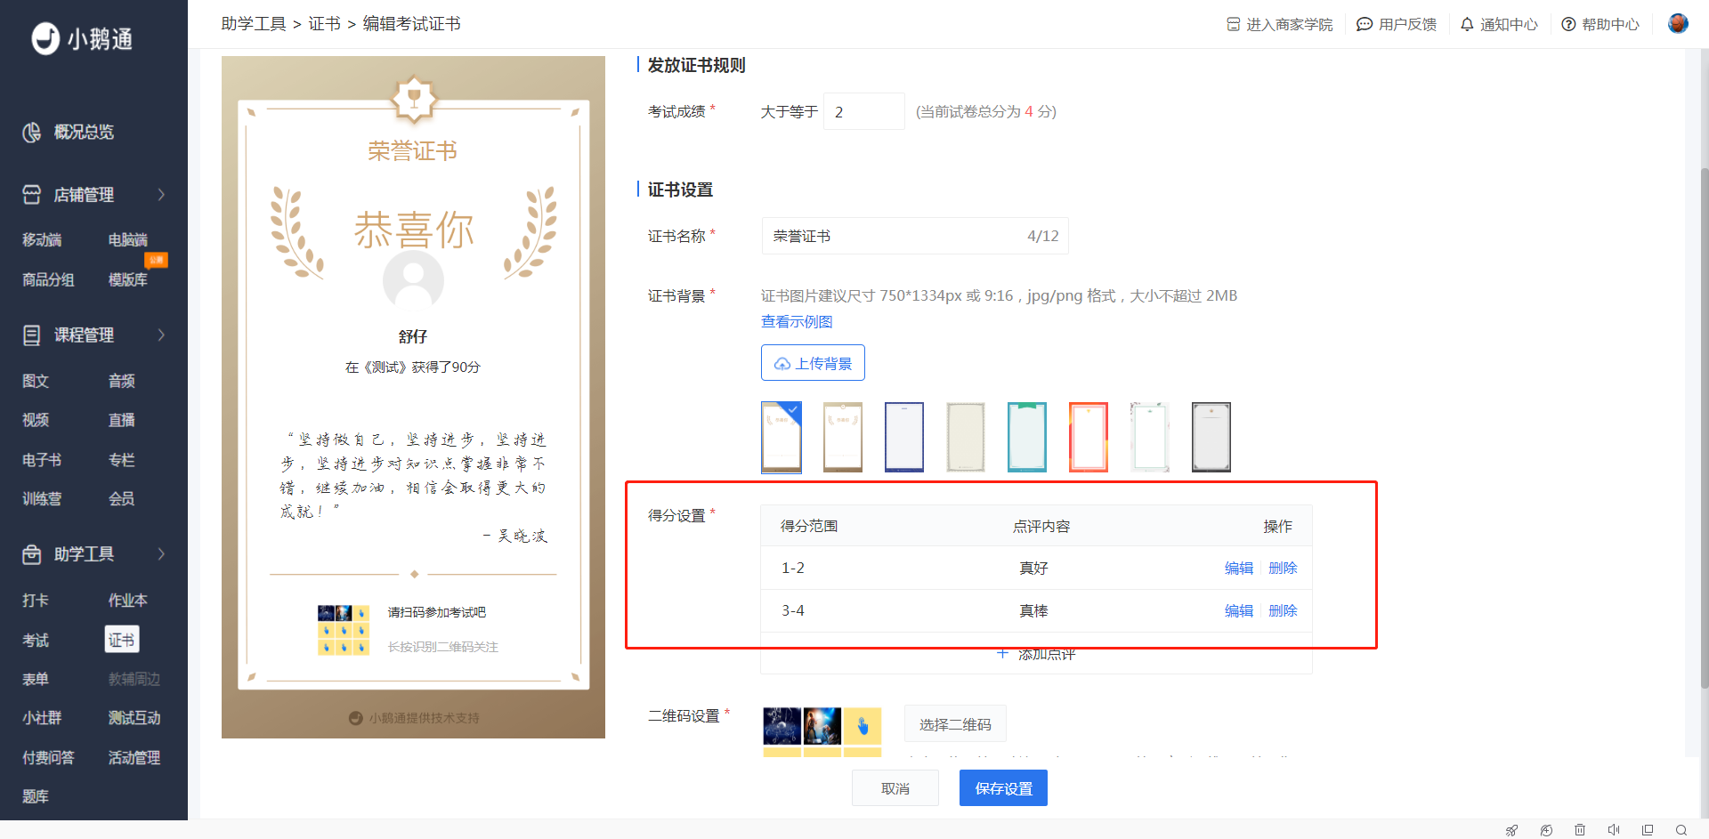Open the 查看示例图 link
1709x839 pixels.
(797, 322)
